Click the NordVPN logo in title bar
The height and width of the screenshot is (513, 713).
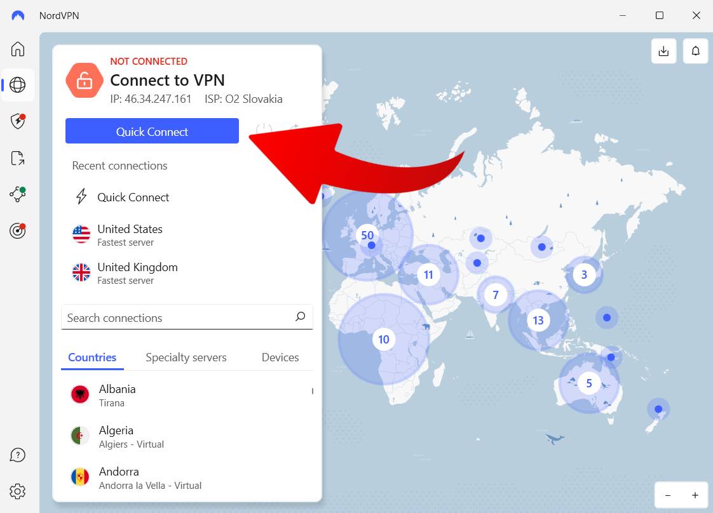pos(18,15)
